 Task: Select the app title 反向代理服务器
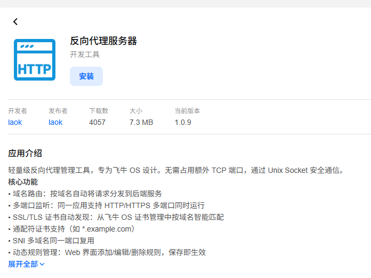[x=103, y=41]
